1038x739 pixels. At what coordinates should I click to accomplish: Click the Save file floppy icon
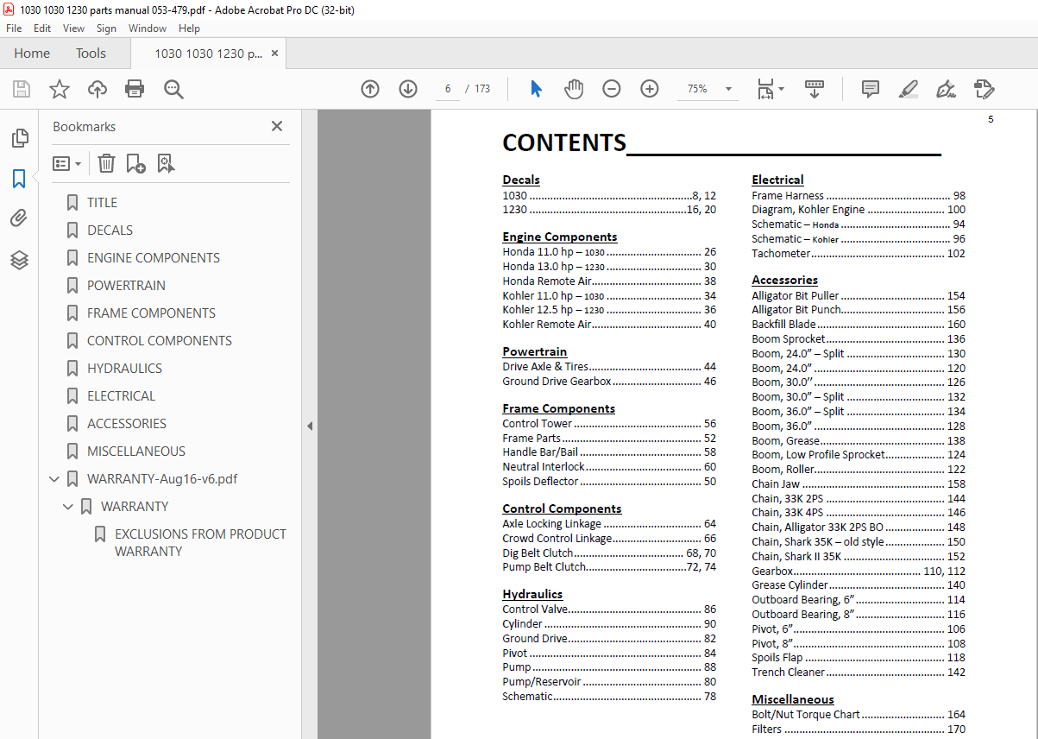22,89
